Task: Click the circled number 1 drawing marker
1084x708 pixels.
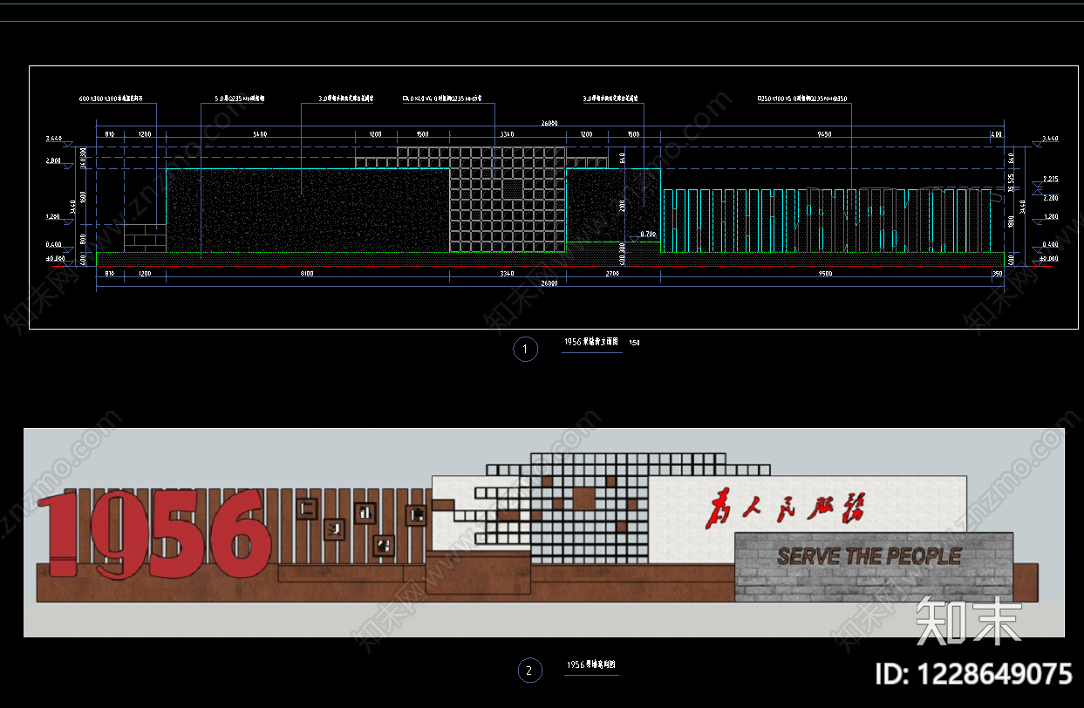Action: [x=525, y=350]
